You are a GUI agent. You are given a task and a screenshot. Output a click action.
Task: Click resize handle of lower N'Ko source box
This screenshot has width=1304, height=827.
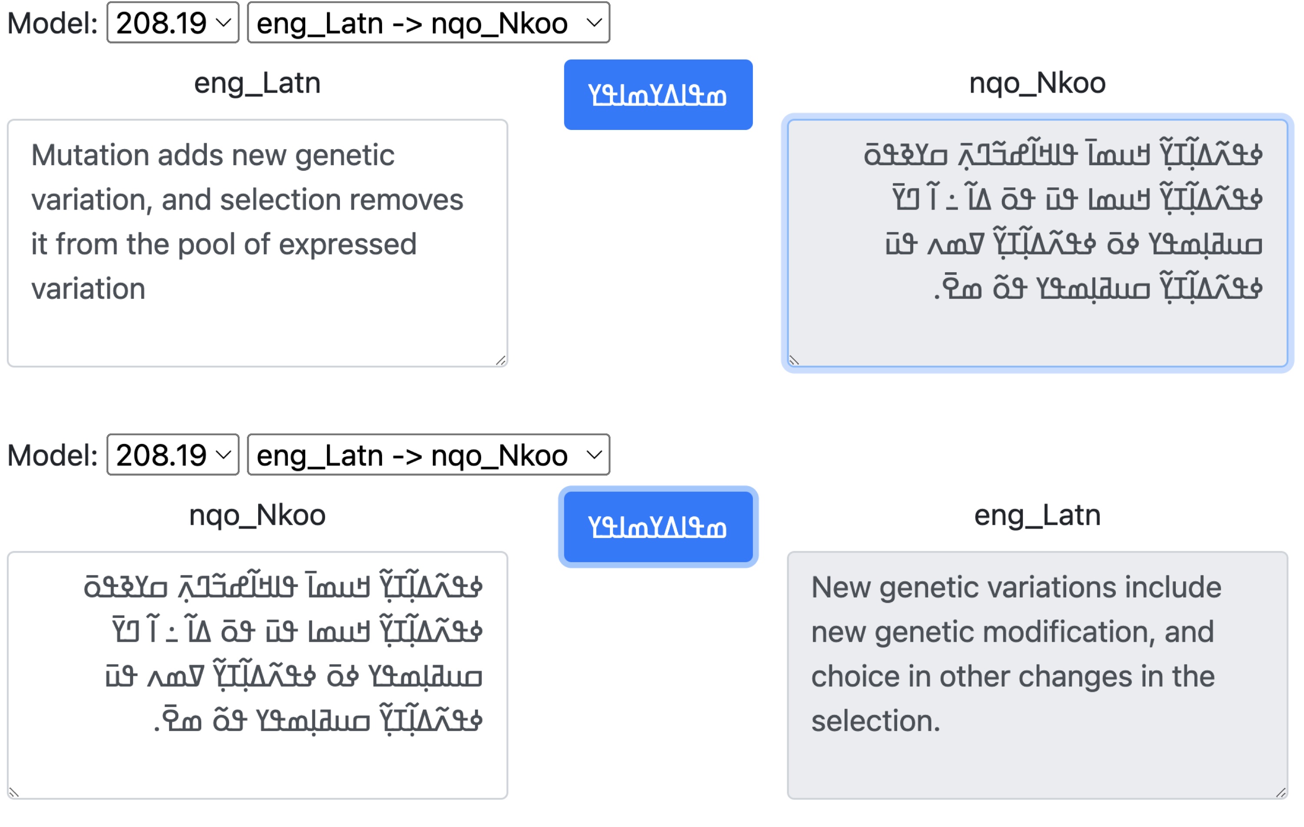14,792
